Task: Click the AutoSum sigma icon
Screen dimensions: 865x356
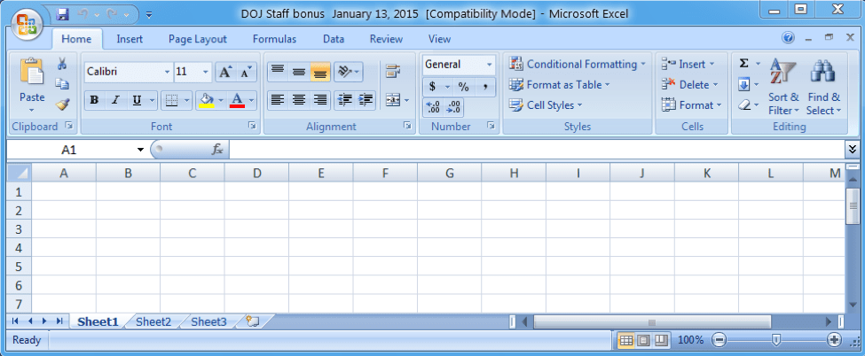Action: [x=743, y=64]
